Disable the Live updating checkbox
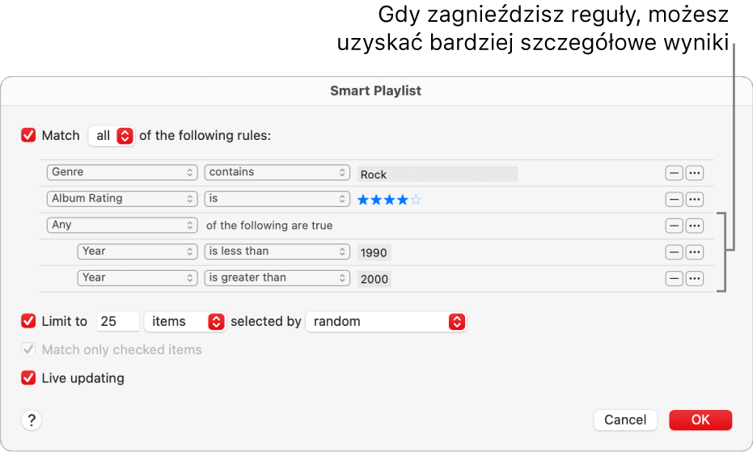The width and height of the screenshot is (753, 452). click(x=29, y=378)
